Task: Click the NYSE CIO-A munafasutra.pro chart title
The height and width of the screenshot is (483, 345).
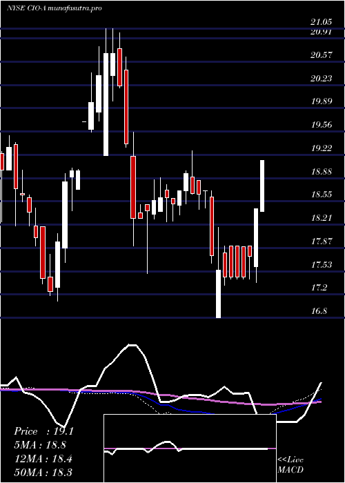Action: [55, 8]
